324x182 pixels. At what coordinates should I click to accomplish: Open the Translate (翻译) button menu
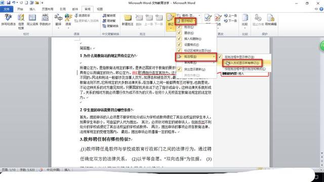[x=59, y=21]
